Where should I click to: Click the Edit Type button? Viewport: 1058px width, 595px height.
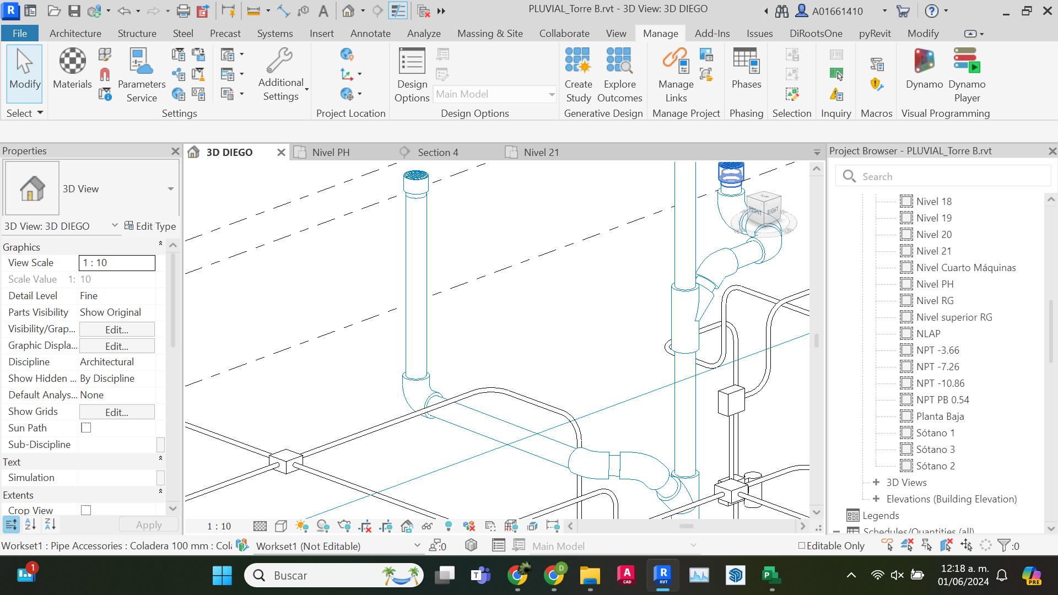[x=150, y=226]
